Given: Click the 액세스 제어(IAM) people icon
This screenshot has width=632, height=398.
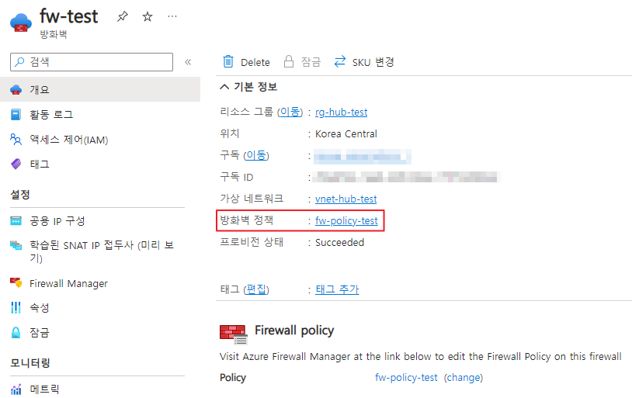Looking at the screenshot, I should coord(16,140).
